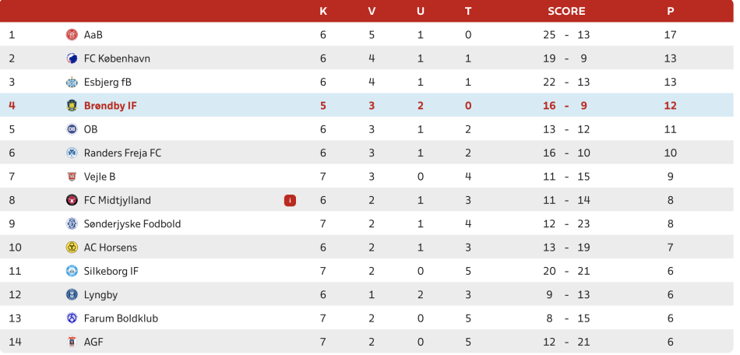The height and width of the screenshot is (355, 740).
Task: Click the FC Midtjylland club logo
Action: coord(72,200)
